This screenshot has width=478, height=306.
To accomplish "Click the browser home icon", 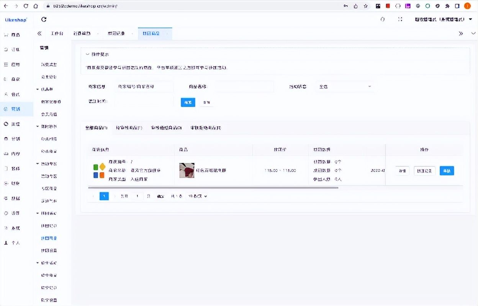I will click(x=36, y=6).
